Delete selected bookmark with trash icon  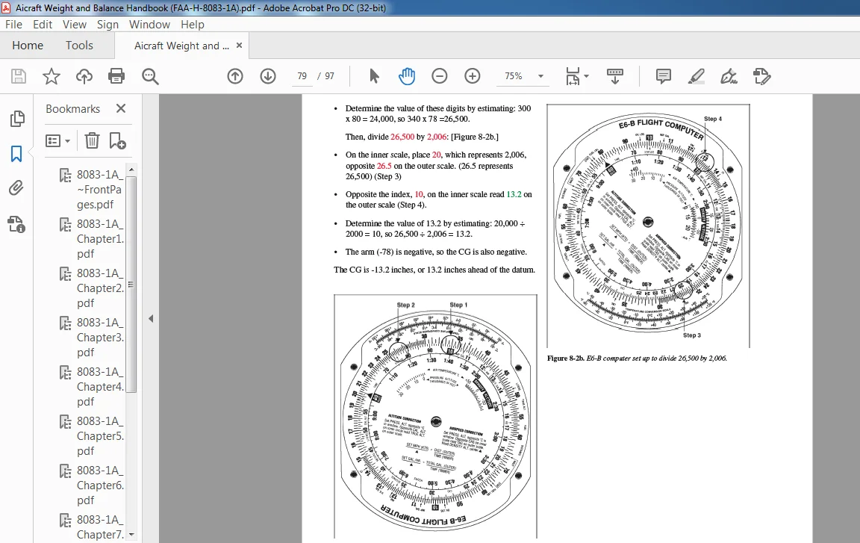click(x=92, y=141)
